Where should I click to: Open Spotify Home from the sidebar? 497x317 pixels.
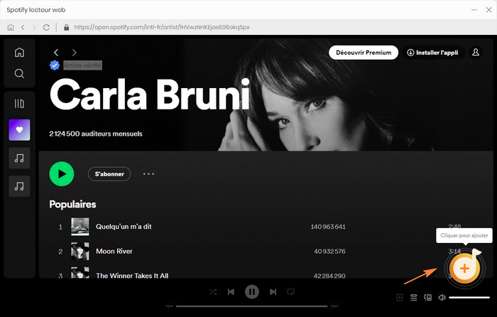pyautogui.click(x=19, y=53)
